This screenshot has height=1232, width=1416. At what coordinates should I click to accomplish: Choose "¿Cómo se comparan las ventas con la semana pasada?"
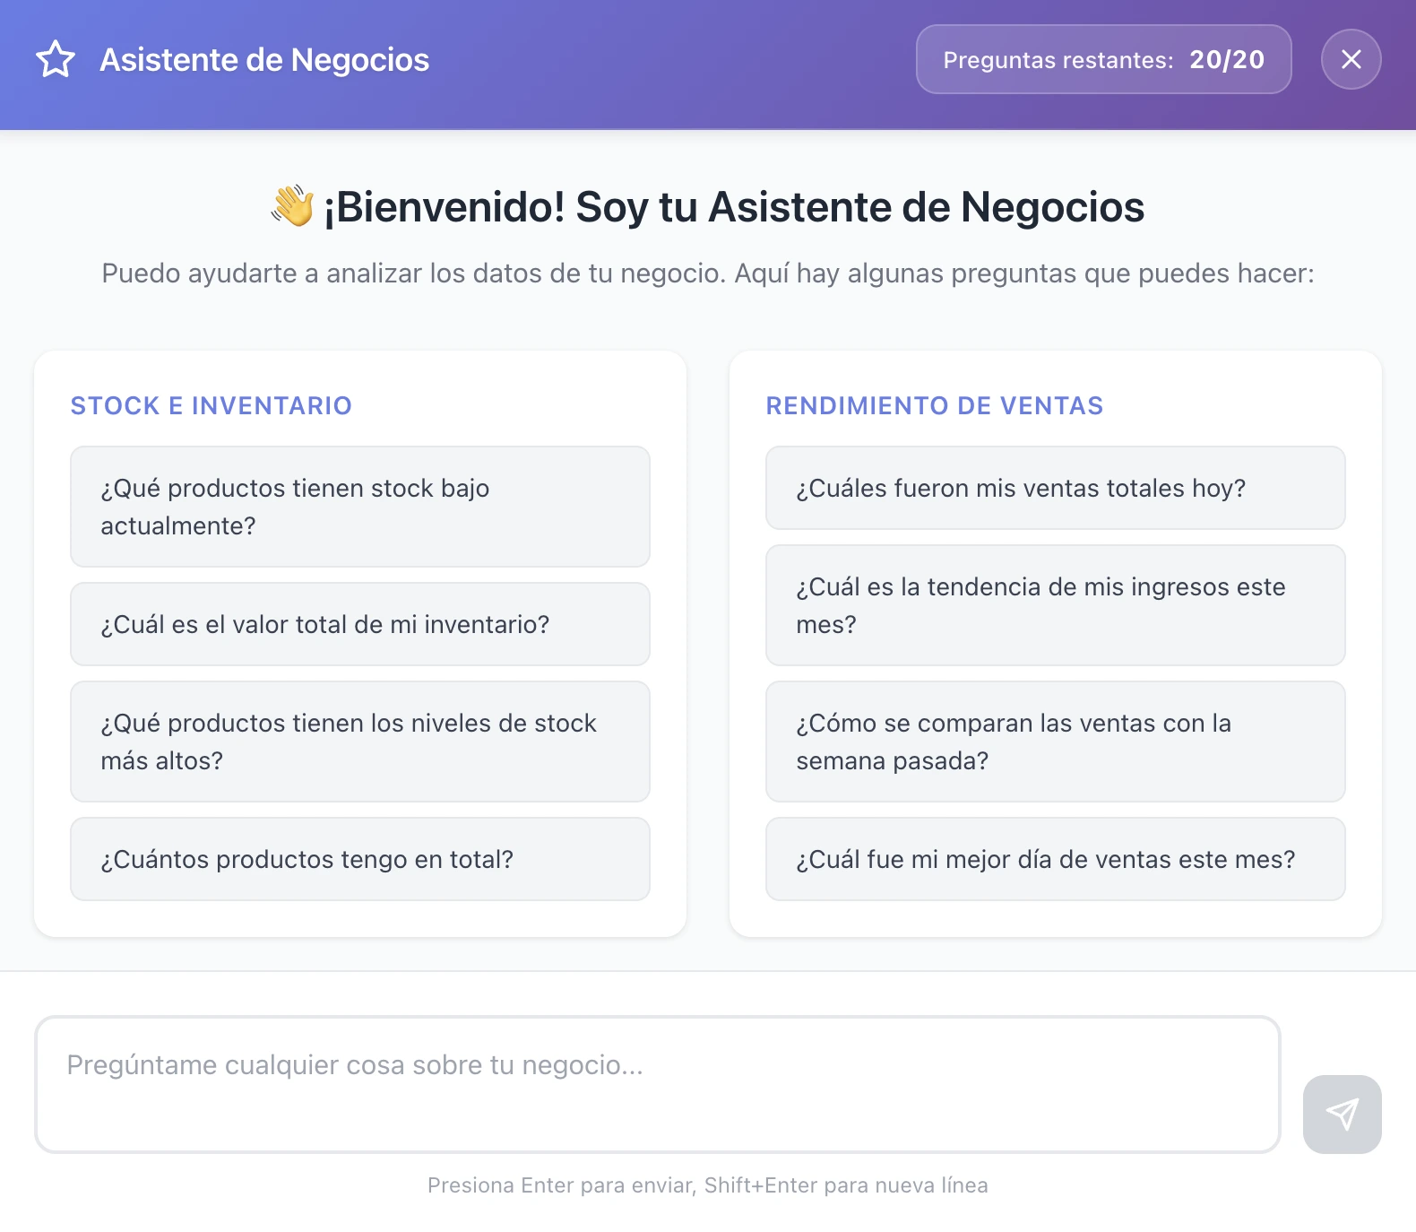1055,742
